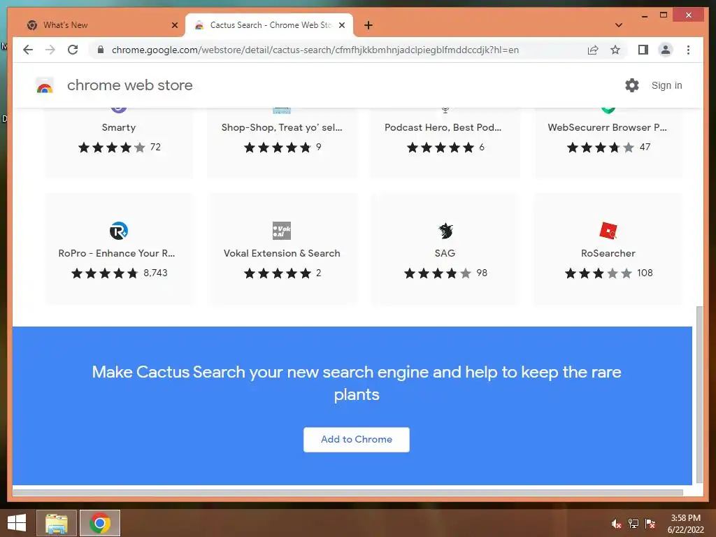Close the Cactus Search tab
The image size is (716, 537).
341,25
